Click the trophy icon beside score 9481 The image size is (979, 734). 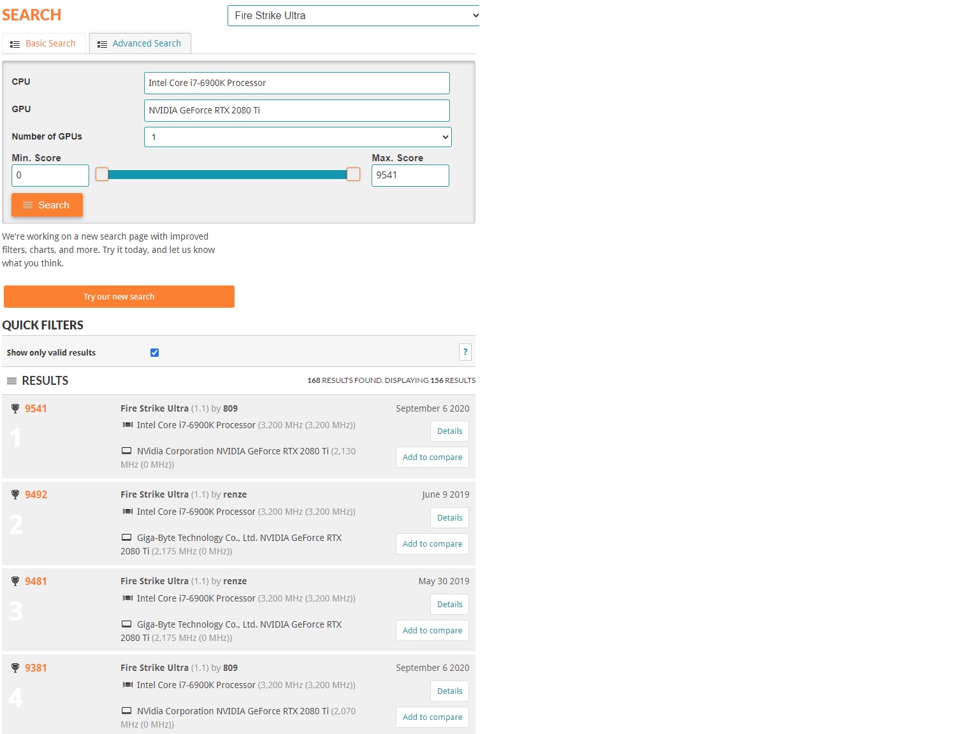click(15, 581)
